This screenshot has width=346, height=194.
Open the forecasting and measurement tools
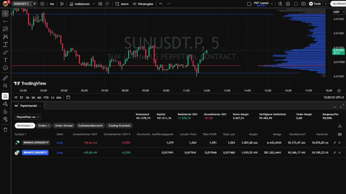click(x=5, y=44)
